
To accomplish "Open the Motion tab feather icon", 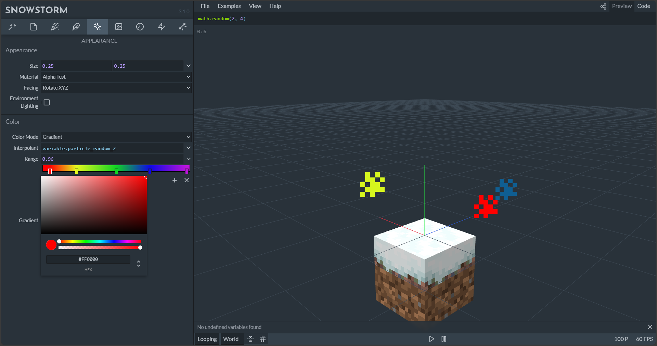I will (x=76, y=27).
